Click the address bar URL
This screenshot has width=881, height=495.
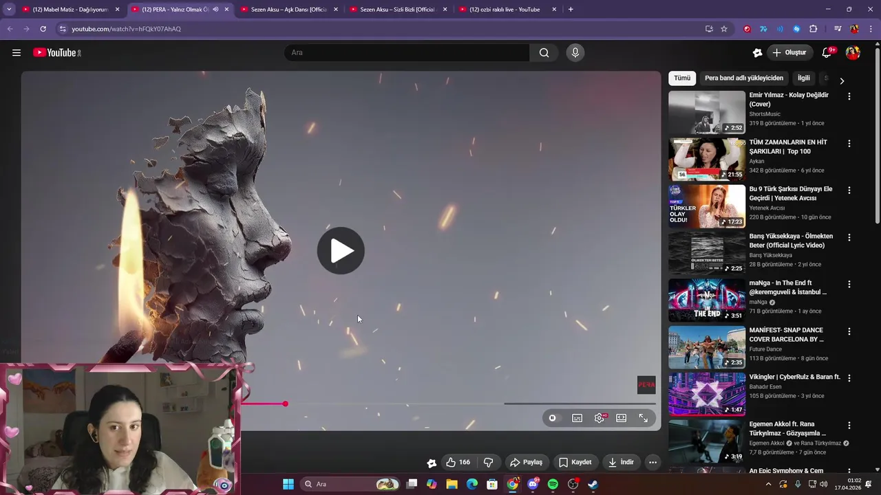pyautogui.click(x=126, y=29)
